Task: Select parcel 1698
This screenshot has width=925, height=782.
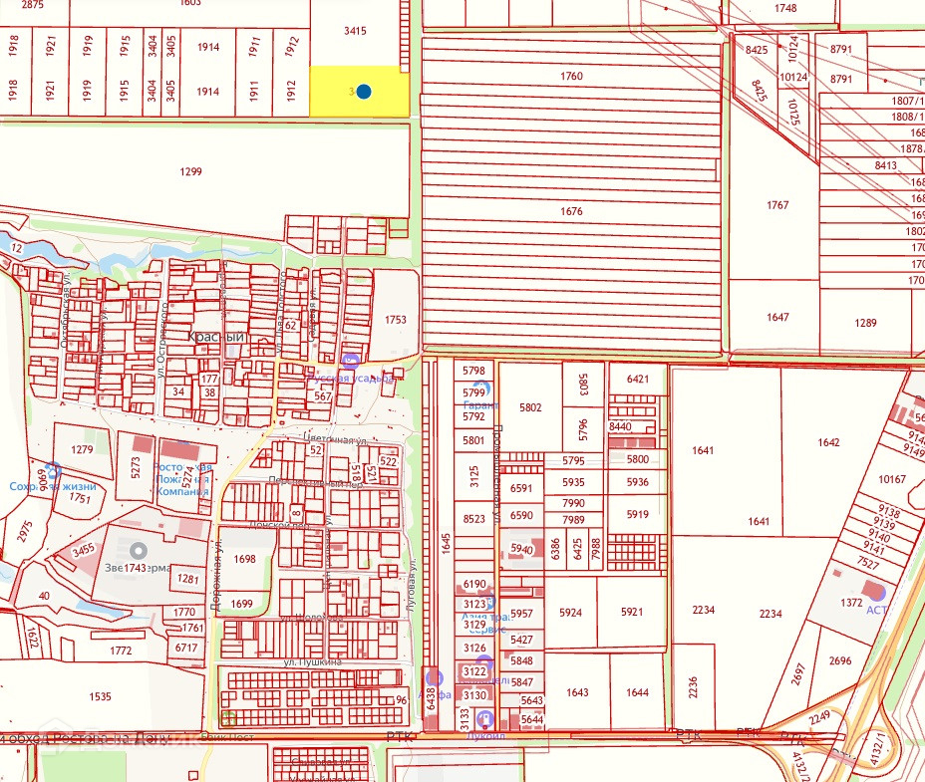Action: (x=244, y=559)
